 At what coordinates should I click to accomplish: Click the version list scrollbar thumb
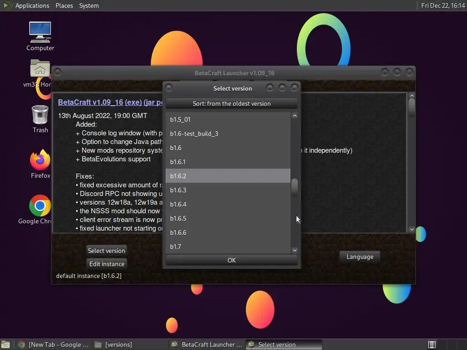point(295,187)
